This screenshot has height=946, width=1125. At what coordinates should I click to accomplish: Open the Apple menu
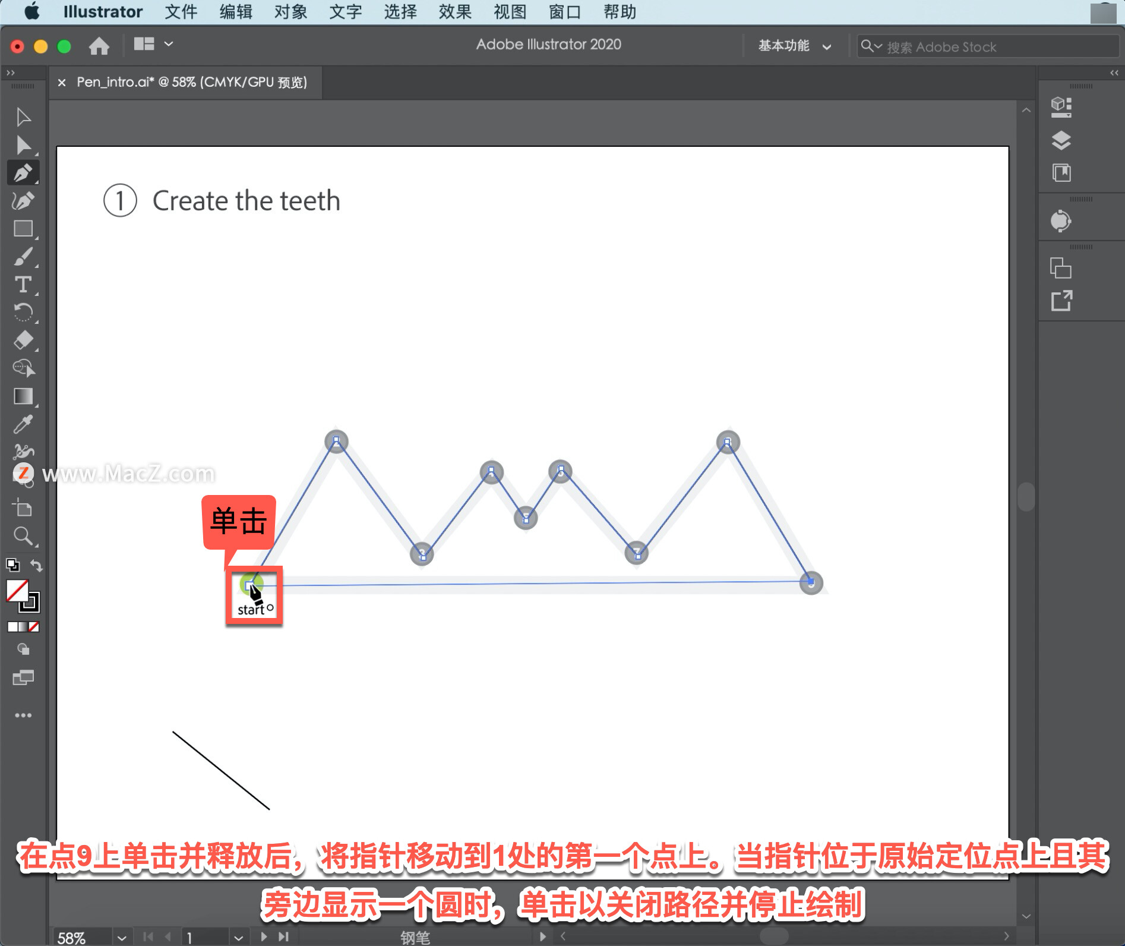[31, 11]
